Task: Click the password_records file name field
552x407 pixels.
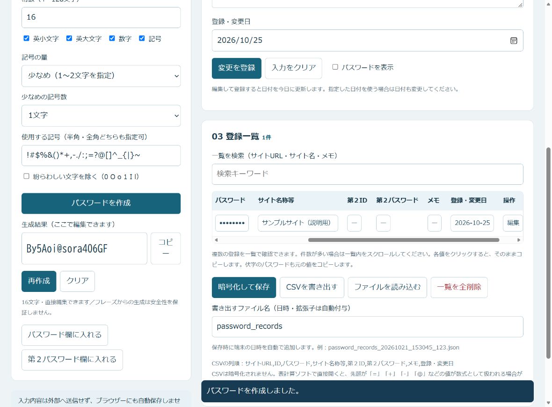Action: 368,327
